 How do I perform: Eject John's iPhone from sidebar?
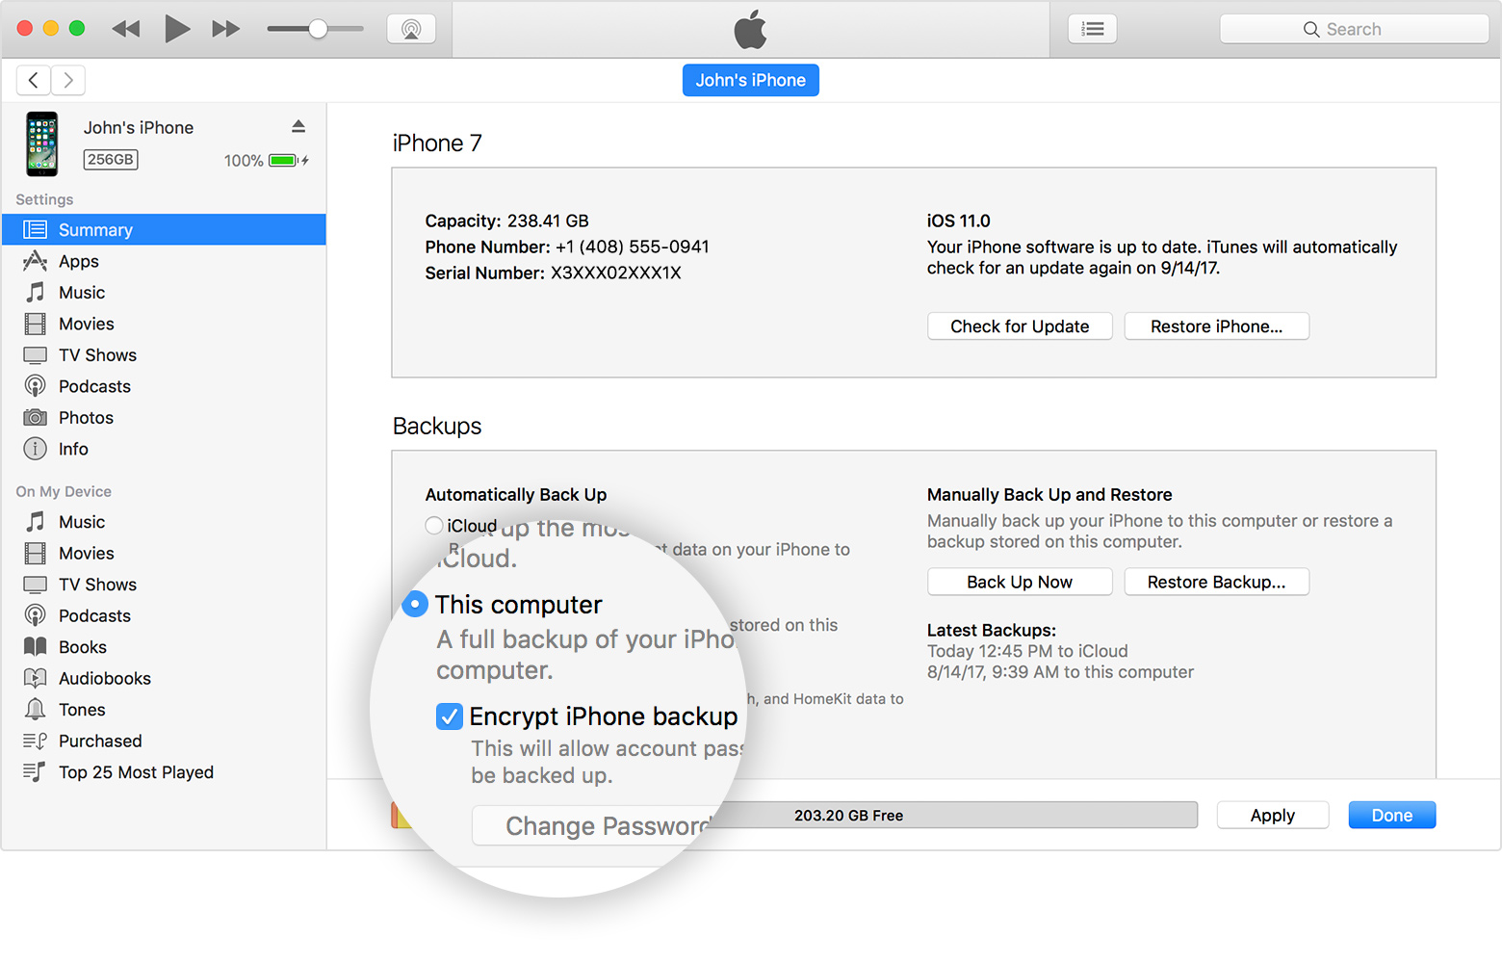pyautogui.click(x=298, y=126)
